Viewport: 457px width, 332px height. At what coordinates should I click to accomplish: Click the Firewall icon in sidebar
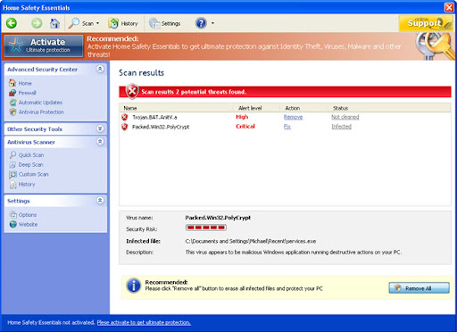(12, 93)
